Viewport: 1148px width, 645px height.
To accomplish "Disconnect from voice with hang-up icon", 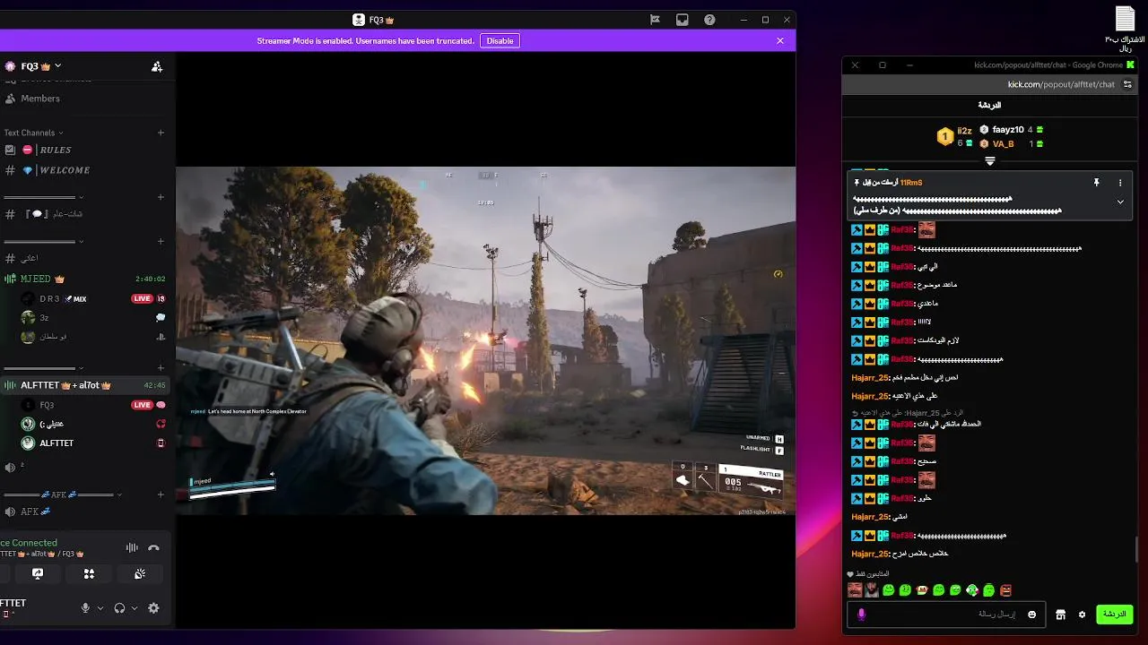I will [153, 548].
